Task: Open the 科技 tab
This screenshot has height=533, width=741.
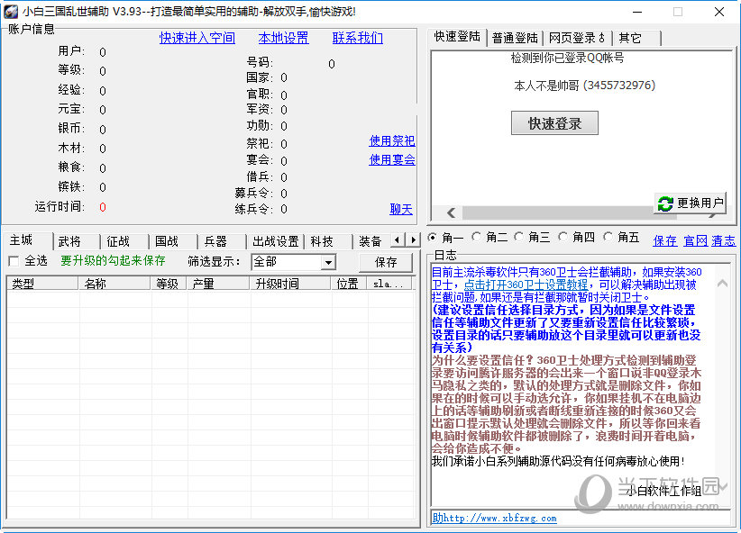Action: (328, 241)
